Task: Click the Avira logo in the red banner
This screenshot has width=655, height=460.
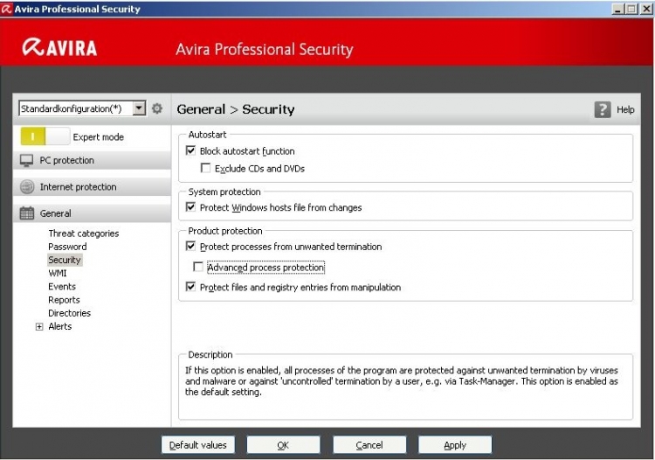Action: pos(59,47)
